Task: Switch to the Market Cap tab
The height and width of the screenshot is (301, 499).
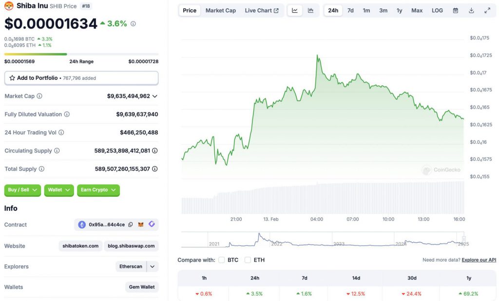Action: [221, 11]
